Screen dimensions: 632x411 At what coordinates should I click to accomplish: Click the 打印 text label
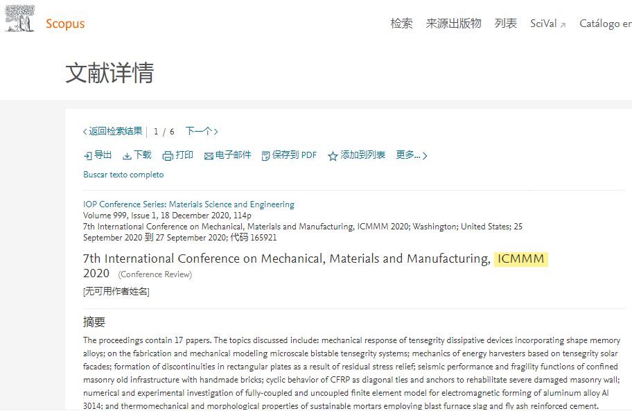[x=184, y=155]
